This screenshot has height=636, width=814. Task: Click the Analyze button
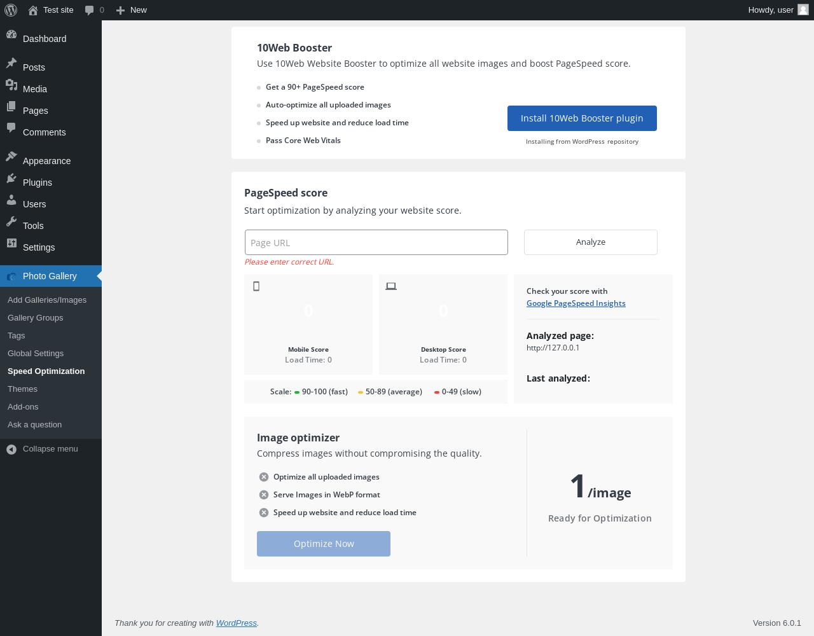pos(591,242)
